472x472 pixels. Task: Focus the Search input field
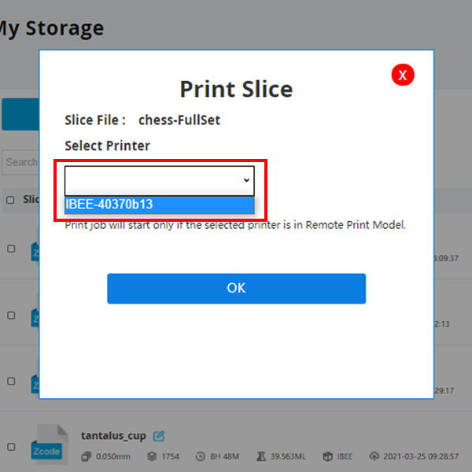(20, 162)
